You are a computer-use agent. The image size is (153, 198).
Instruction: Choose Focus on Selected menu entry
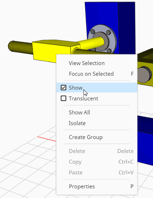point(97,74)
